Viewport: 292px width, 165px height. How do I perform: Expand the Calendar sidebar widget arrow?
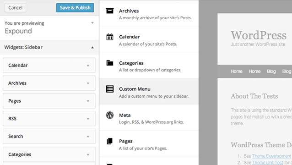[x=88, y=66]
